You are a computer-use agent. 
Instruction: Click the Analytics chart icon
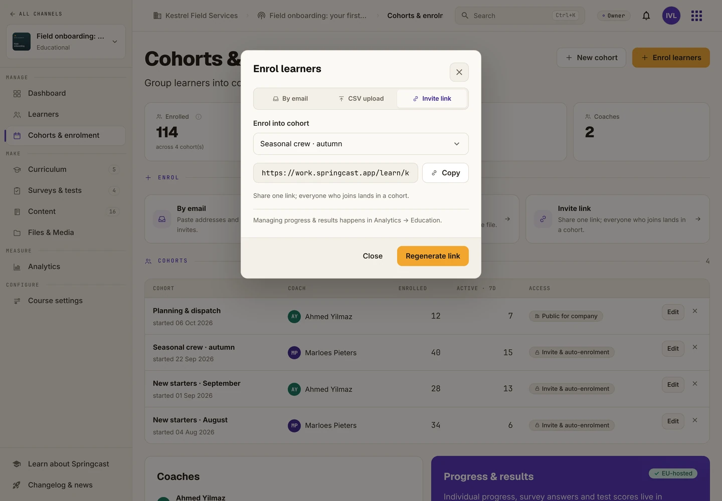[17, 267]
